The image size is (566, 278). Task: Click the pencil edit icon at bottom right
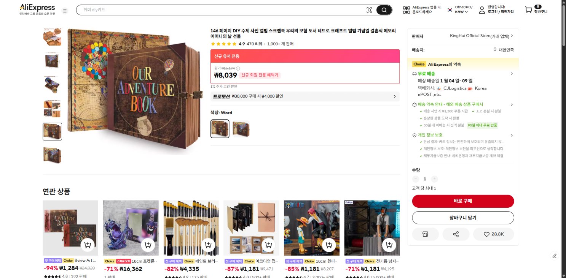pos(555,256)
